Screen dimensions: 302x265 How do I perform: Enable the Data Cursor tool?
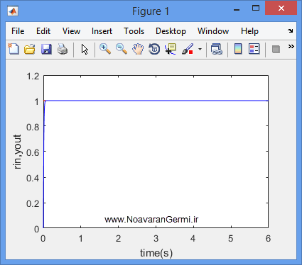(171, 49)
